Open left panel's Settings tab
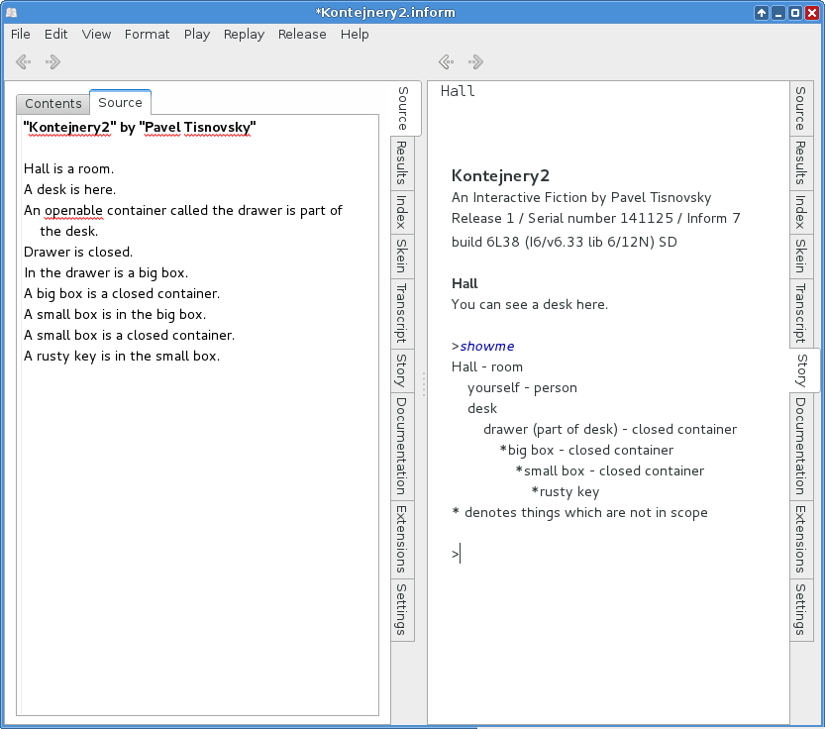 [402, 610]
